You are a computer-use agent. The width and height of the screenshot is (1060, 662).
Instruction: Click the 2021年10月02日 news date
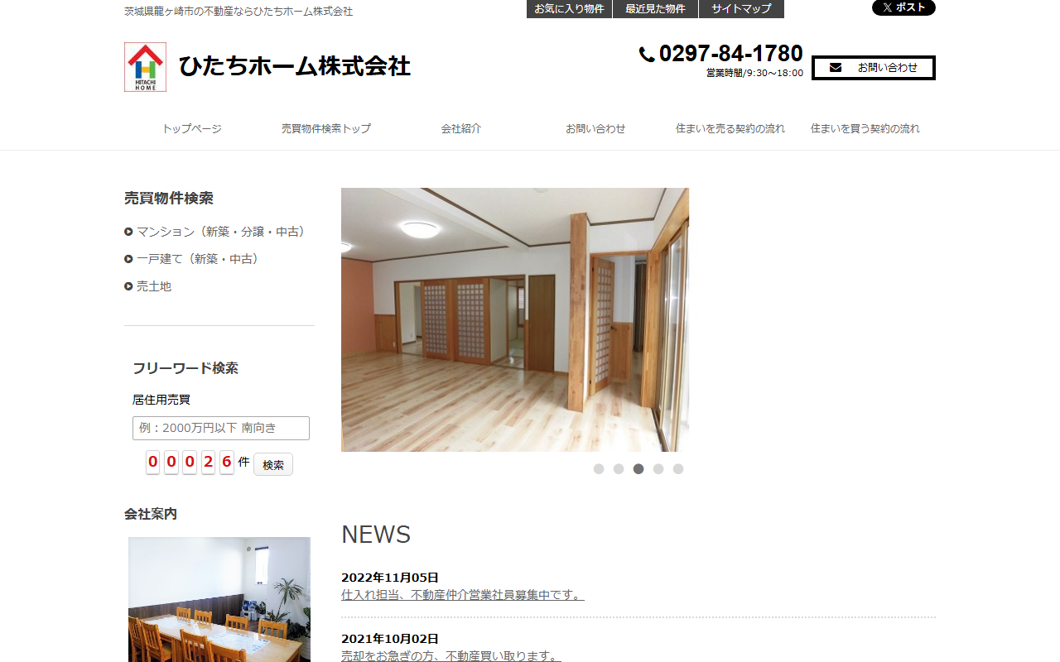pos(390,639)
